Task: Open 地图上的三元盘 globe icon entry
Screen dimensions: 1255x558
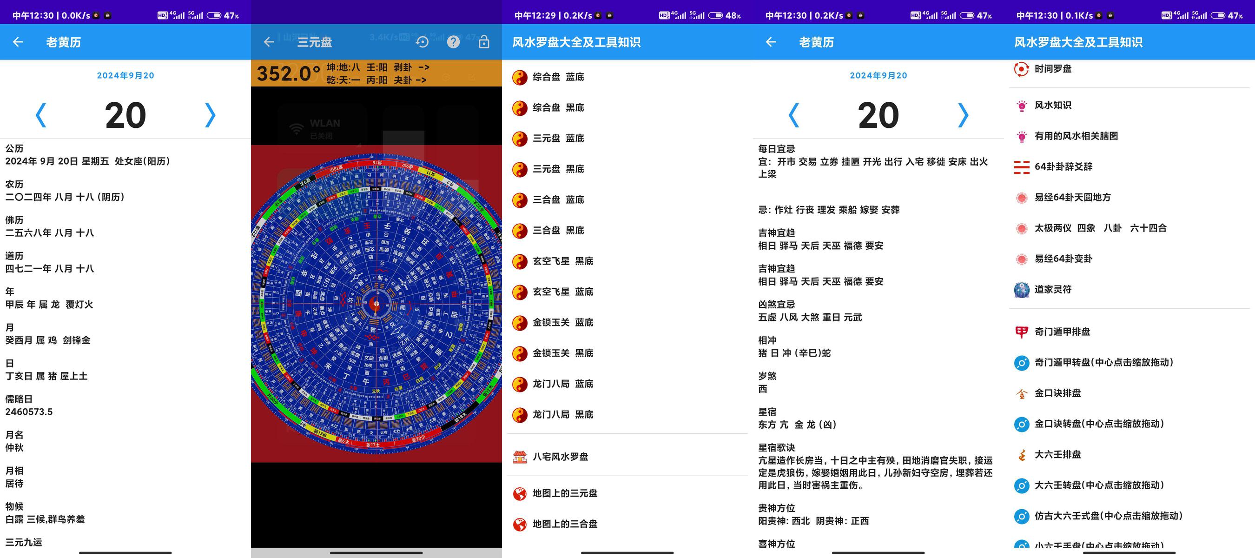Action: (x=627, y=493)
